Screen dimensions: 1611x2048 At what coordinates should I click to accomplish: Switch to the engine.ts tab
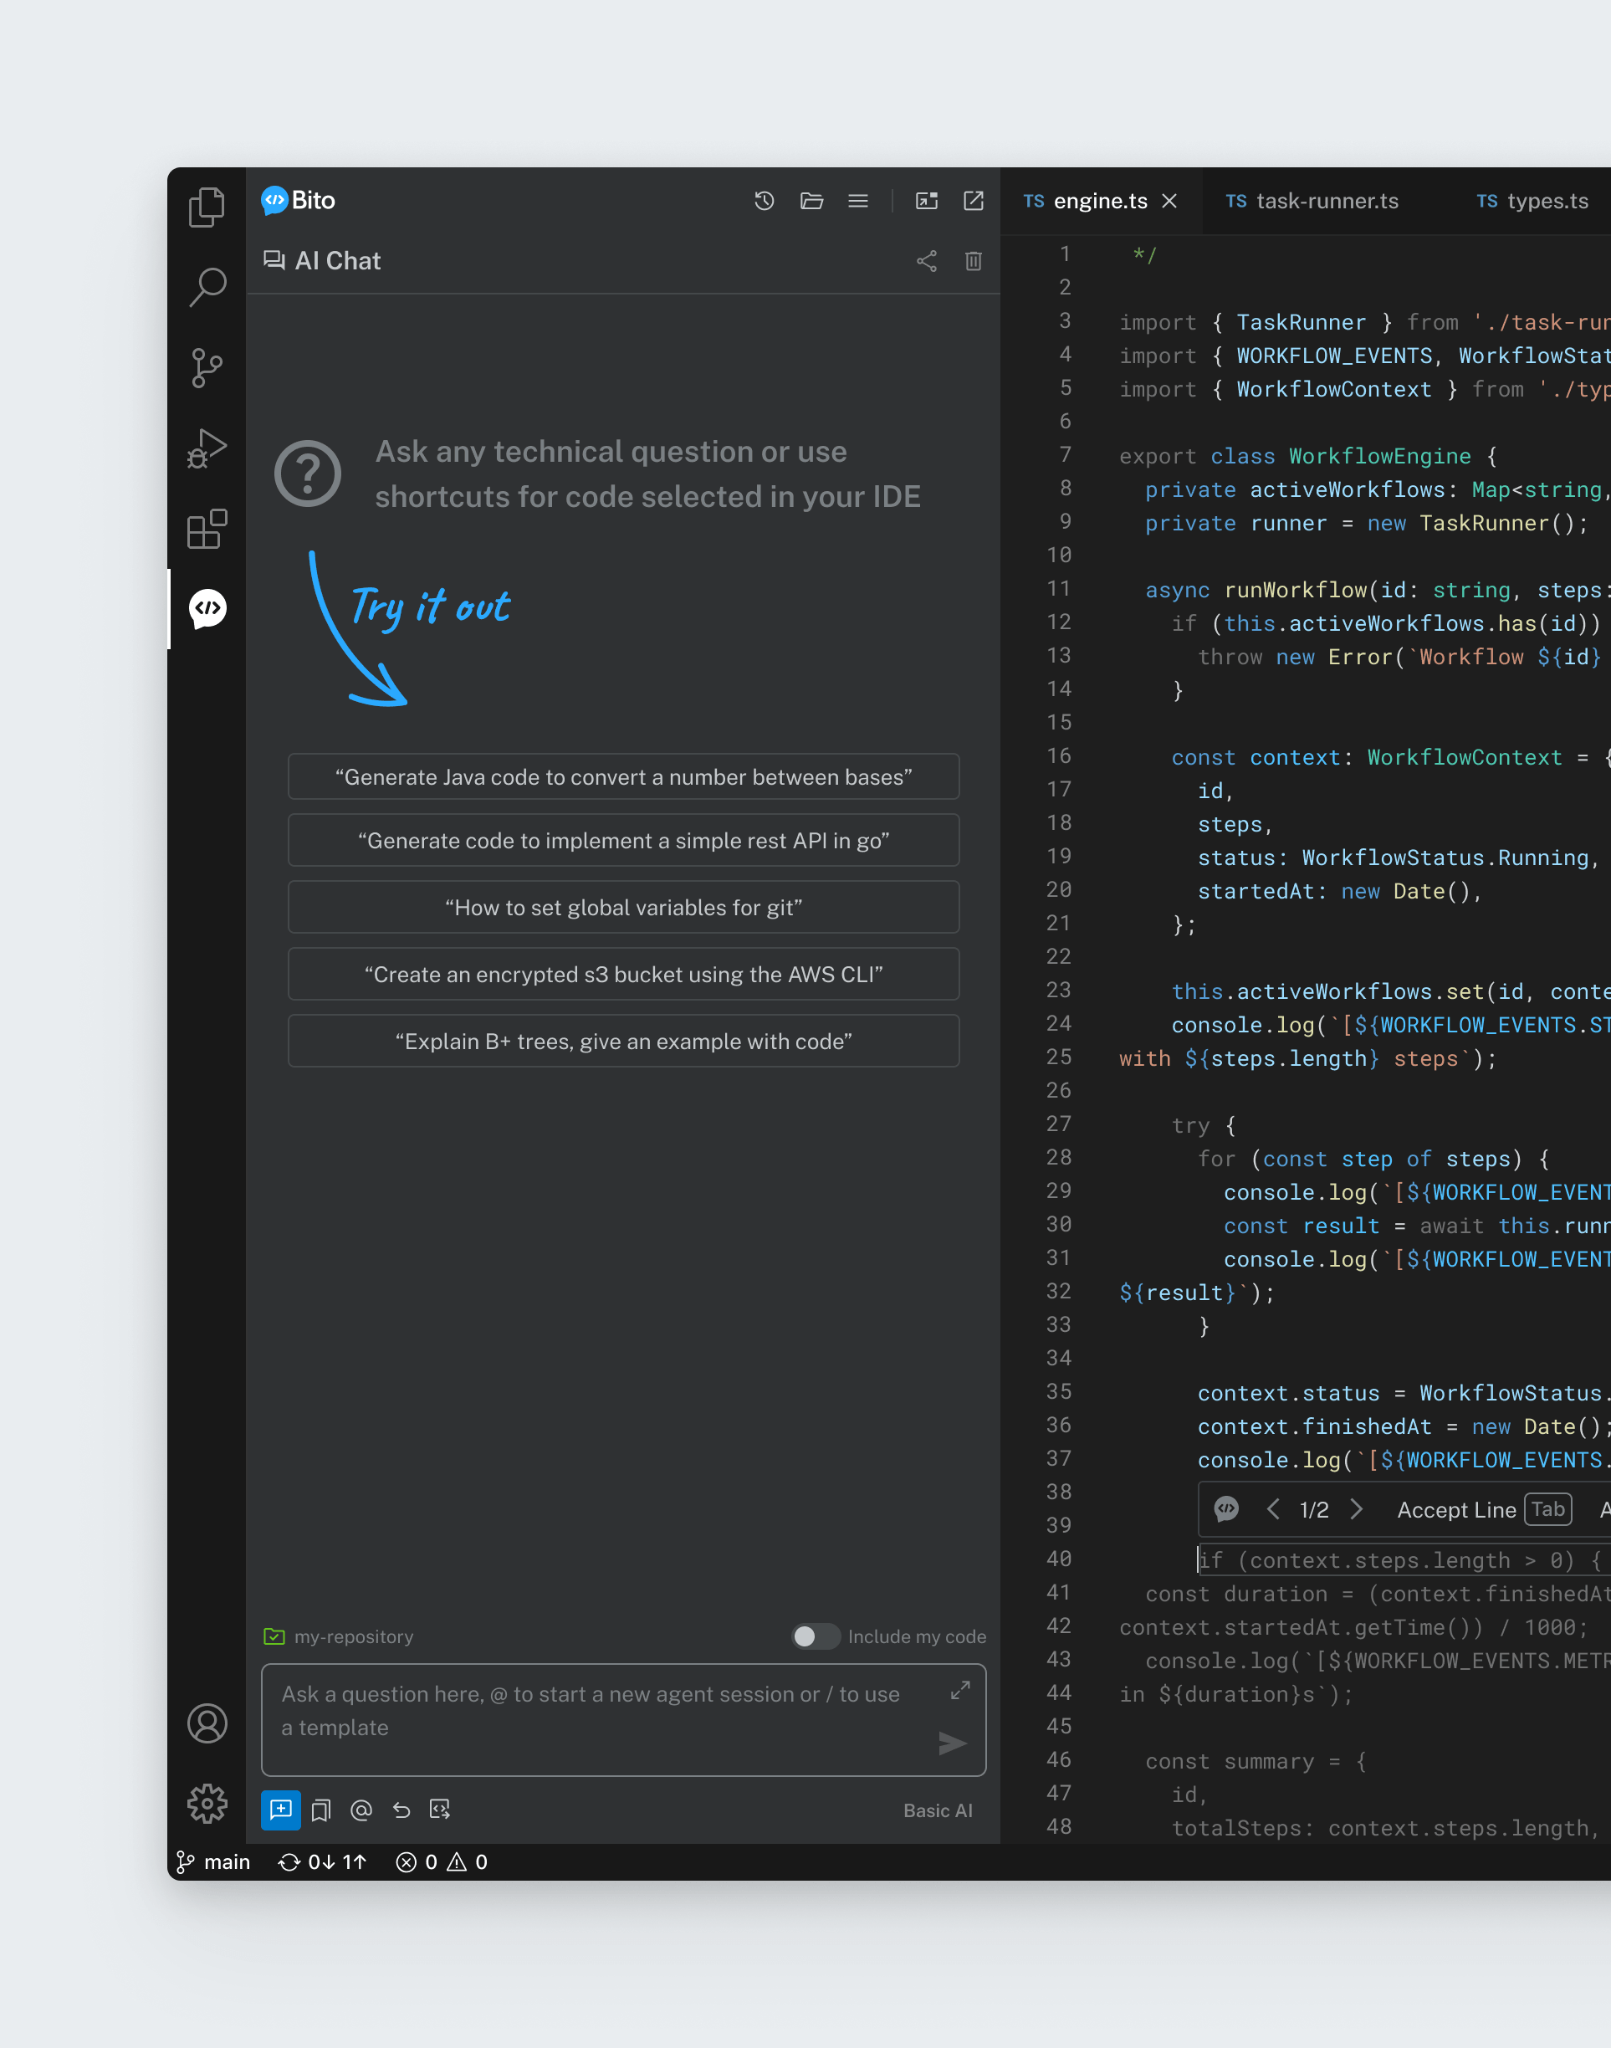coord(1100,201)
